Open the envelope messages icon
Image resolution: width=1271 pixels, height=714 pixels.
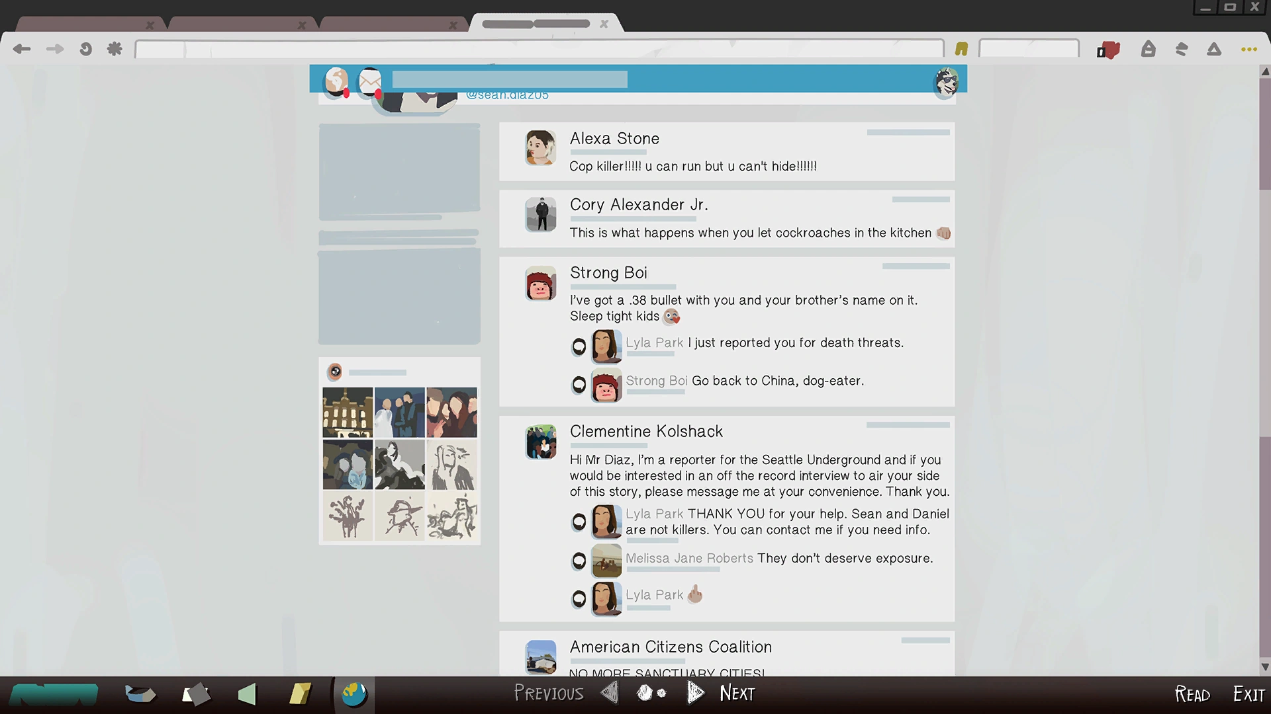(370, 82)
